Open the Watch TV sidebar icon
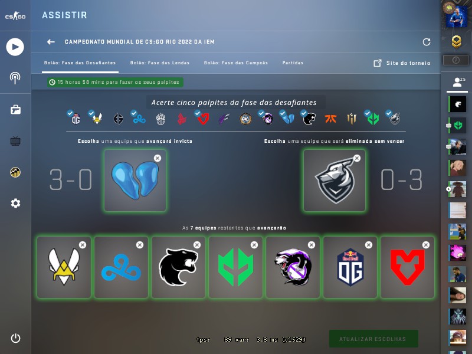The height and width of the screenshot is (354, 472). pyautogui.click(x=15, y=141)
